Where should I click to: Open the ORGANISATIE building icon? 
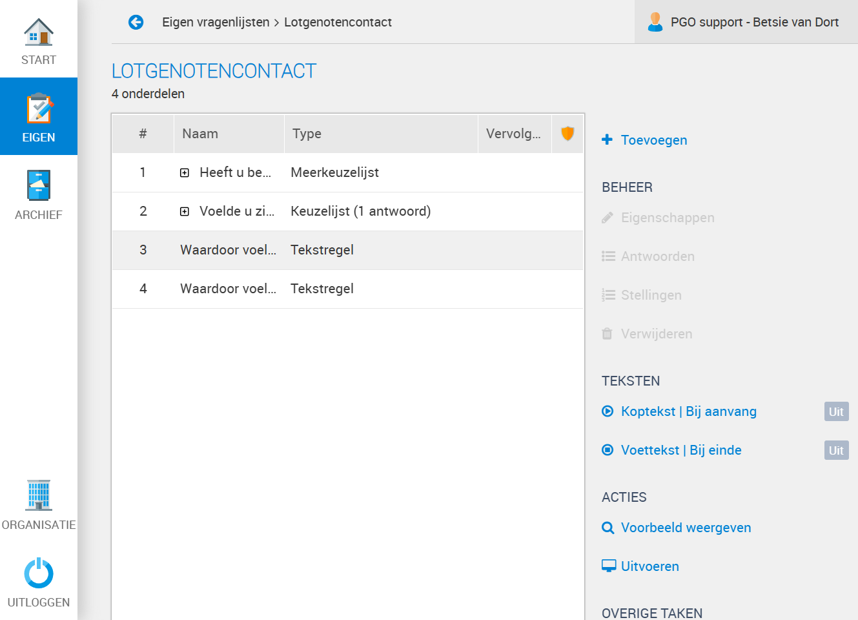[x=39, y=495]
